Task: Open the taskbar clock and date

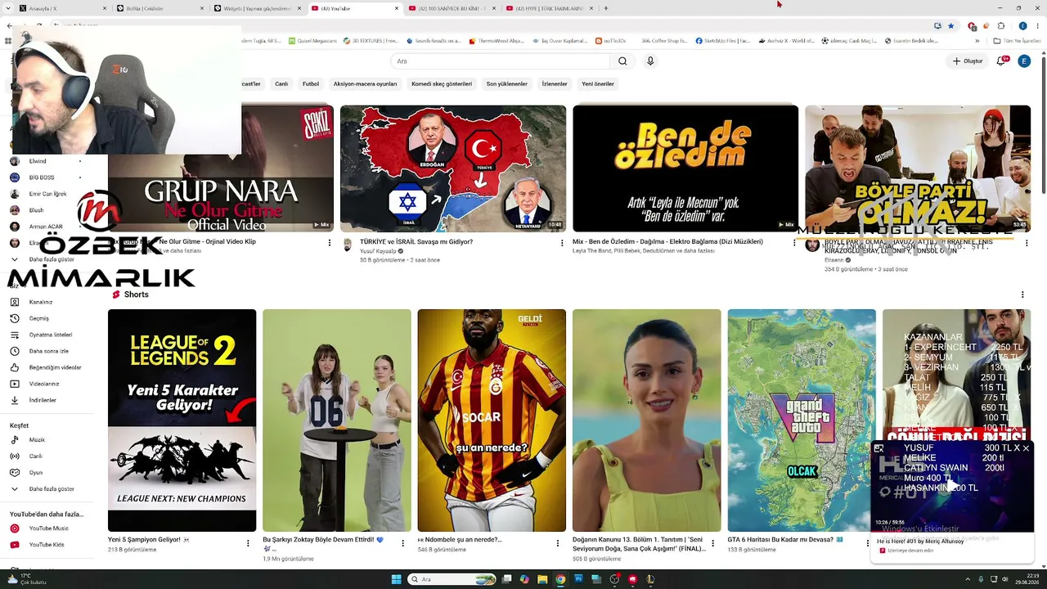Action: click(1029, 579)
